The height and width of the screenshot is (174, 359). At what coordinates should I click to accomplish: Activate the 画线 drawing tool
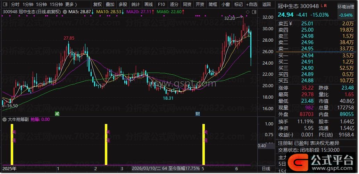click(149, 4)
